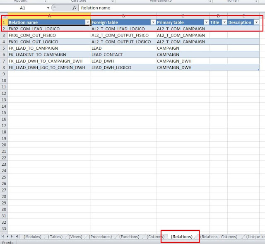
Task: Select column D header
Action: (x=218, y=17)
